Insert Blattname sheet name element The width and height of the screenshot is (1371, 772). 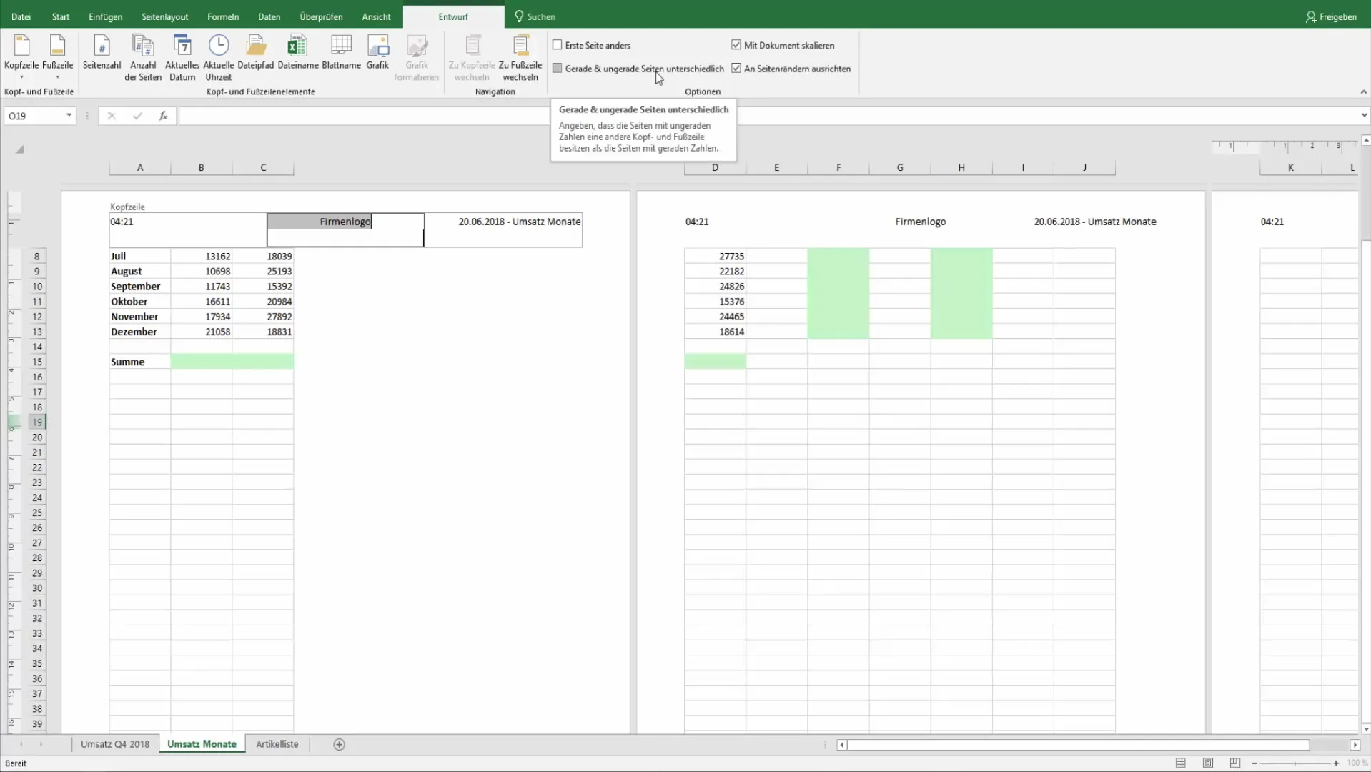pos(341,54)
